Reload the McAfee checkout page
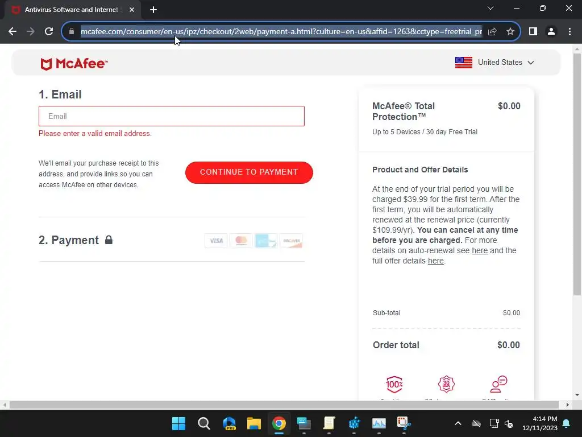Image resolution: width=582 pixels, height=437 pixels. (49, 32)
